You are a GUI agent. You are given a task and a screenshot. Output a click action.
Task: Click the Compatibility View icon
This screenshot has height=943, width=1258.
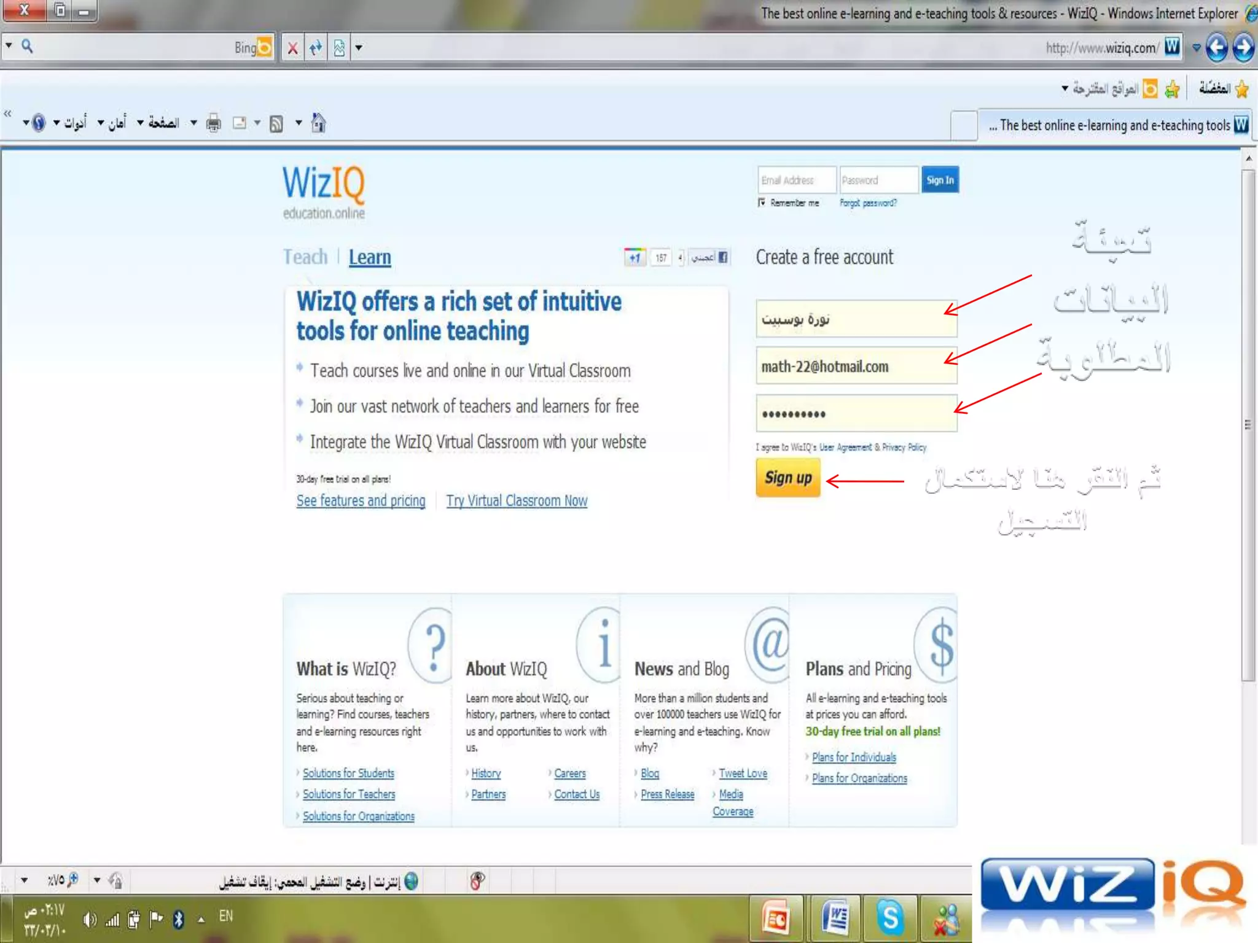coord(339,47)
